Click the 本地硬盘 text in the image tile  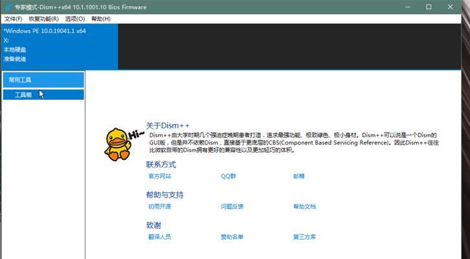coord(15,50)
